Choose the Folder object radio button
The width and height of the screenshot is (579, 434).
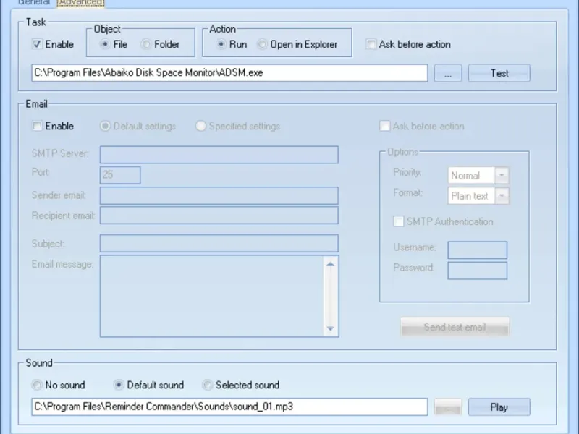[146, 44]
